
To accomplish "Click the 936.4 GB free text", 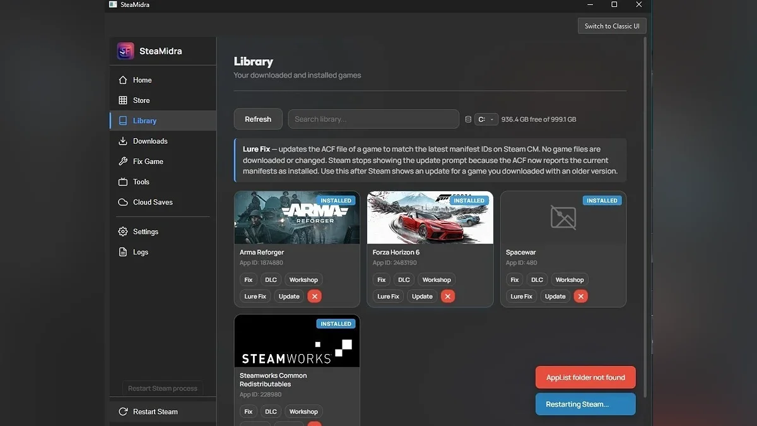I will click(x=539, y=119).
